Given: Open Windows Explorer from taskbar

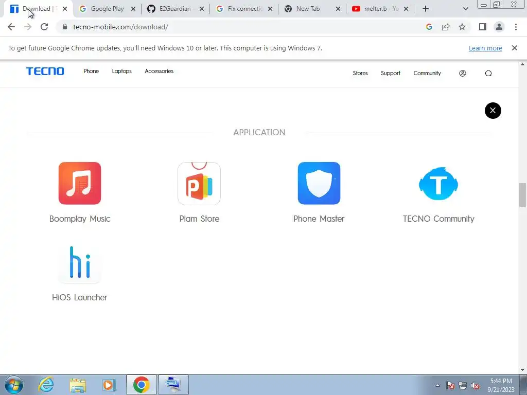Looking at the screenshot, I should (78, 385).
